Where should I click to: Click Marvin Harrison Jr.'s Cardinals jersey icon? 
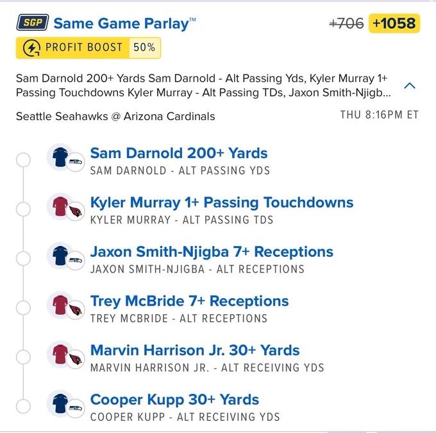(60, 354)
